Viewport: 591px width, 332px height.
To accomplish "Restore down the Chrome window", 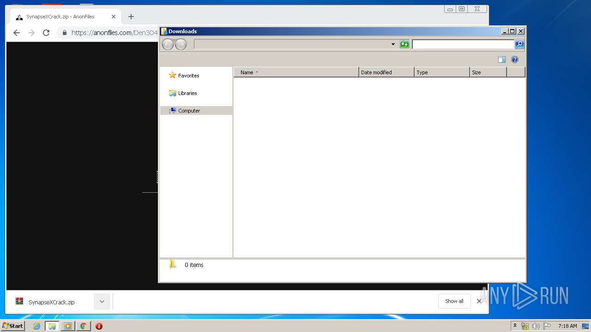I will [462, 9].
